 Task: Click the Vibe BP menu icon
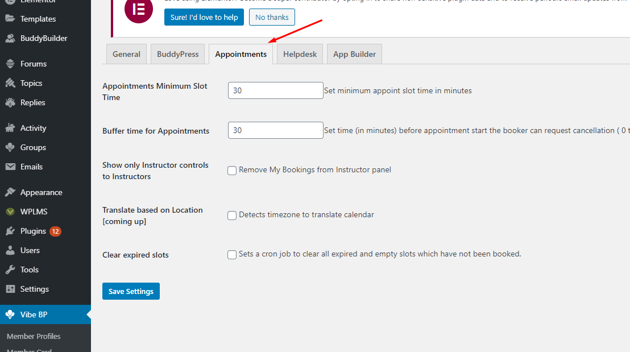(10, 314)
